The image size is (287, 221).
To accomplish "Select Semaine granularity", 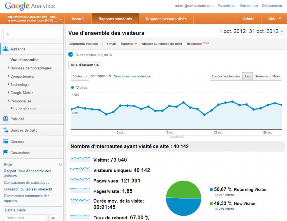I will click(x=261, y=76).
